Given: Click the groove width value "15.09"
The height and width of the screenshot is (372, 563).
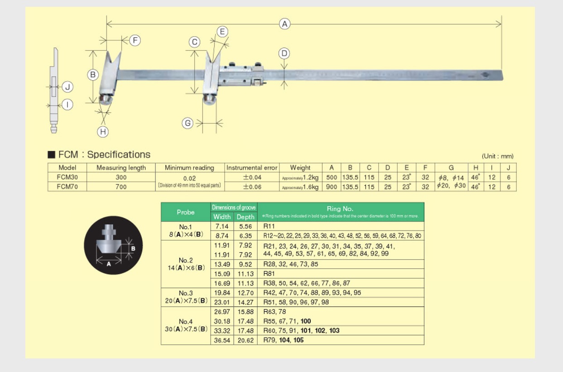Looking at the screenshot, I should click(222, 274).
